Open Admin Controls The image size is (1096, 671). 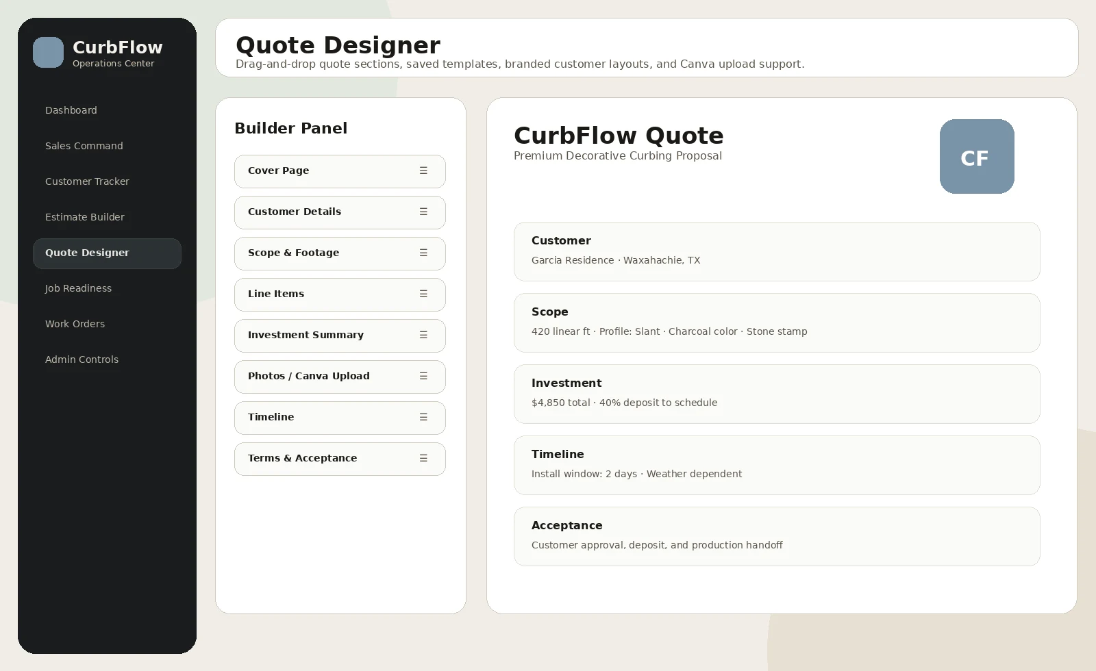pyautogui.click(x=107, y=359)
